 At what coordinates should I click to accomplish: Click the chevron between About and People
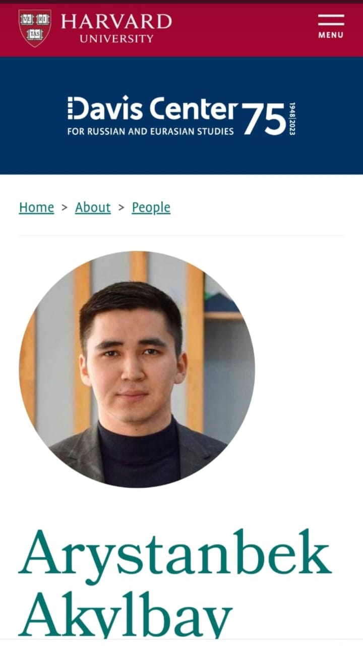point(121,207)
